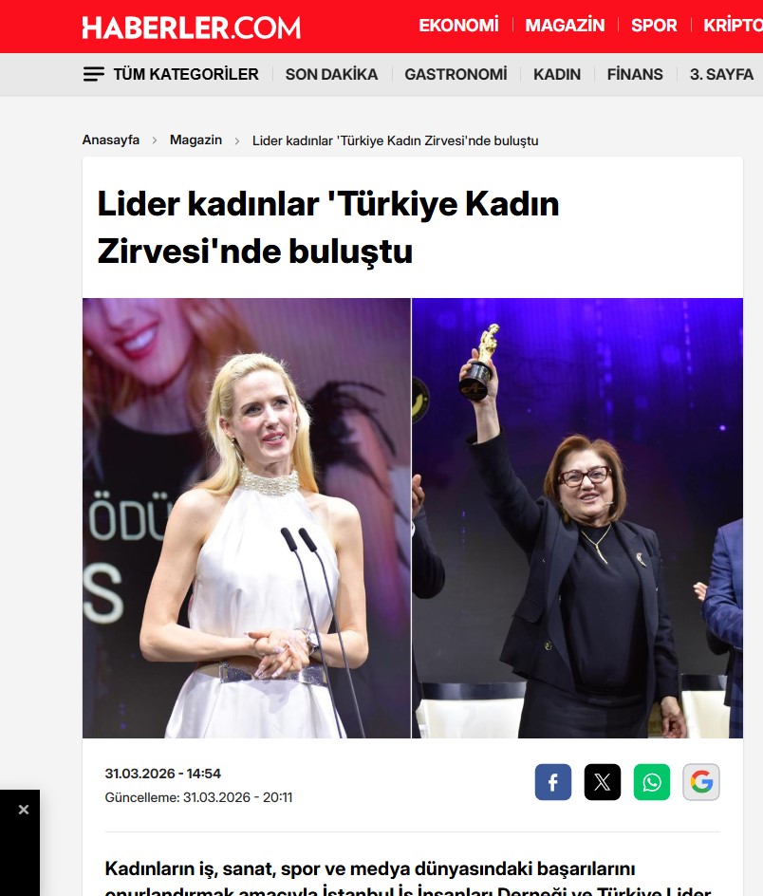
Task: Open 3. SAYFA category
Action: (721, 74)
